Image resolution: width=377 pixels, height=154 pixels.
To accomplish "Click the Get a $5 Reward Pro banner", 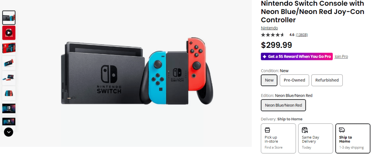I will click(x=297, y=56).
